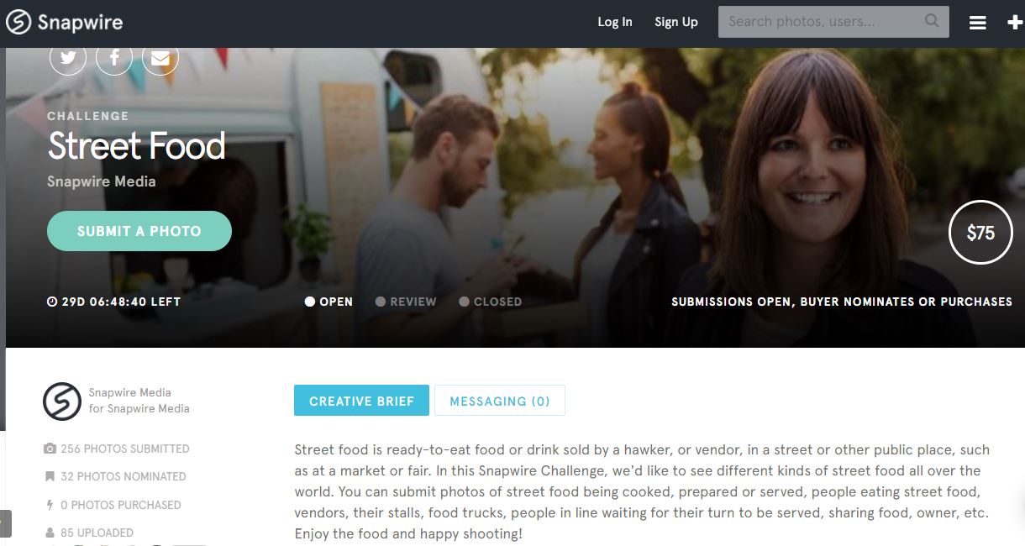1025x546 pixels.
Task: Click the search magnifier icon
Action: [932, 21]
